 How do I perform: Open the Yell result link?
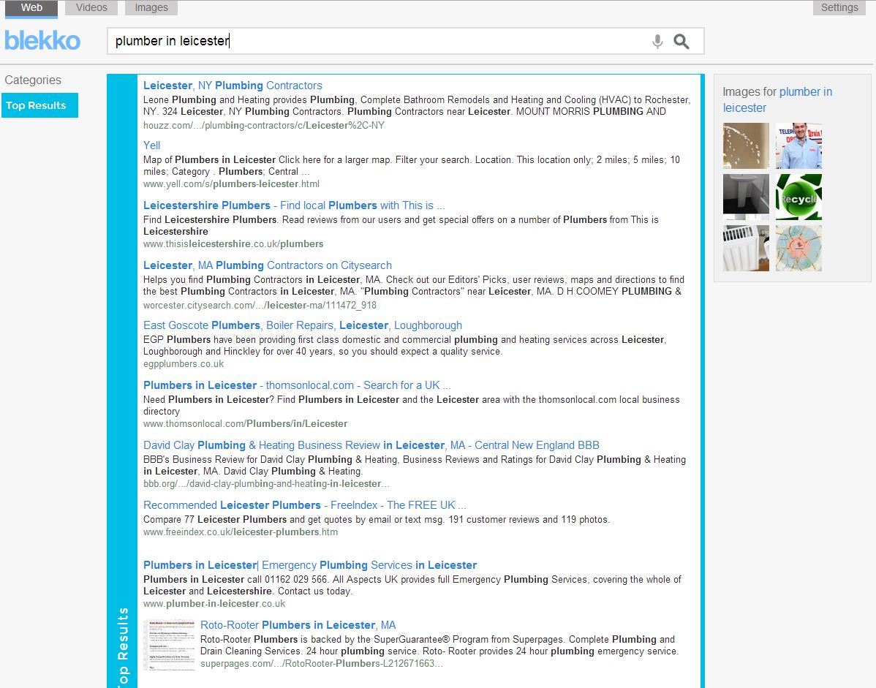[152, 145]
